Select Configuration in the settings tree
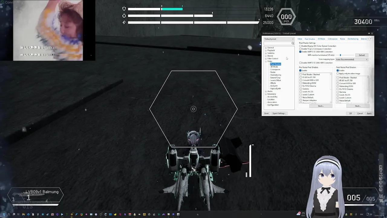Viewport: 387px width, 218px height. [x=273, y=105]
